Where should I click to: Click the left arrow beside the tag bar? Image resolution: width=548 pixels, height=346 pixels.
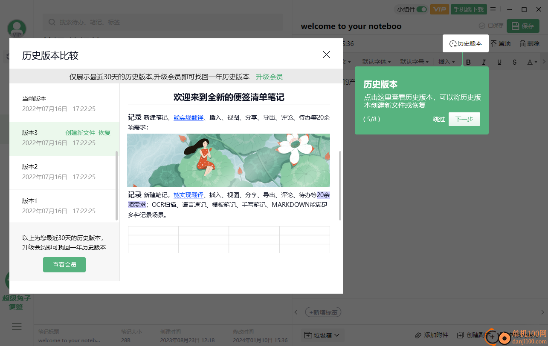click(x=296, y=312)
